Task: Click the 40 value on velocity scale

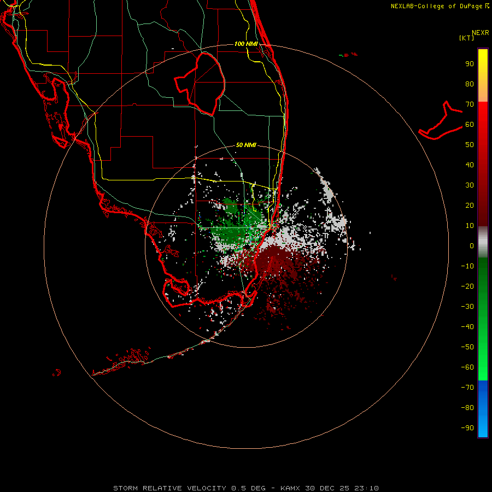Action: (470, 165)
